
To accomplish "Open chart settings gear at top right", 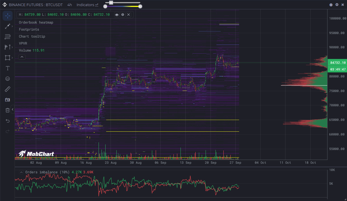I will click(x=337, y=5).
